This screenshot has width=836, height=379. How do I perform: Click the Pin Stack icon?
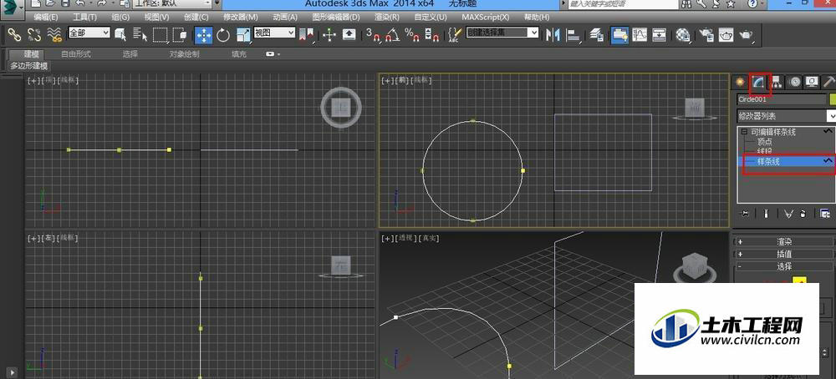[745, 214]
